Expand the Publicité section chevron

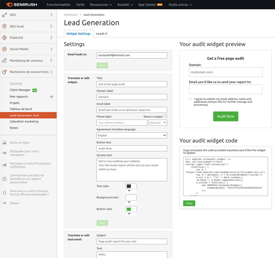point(51,37)
